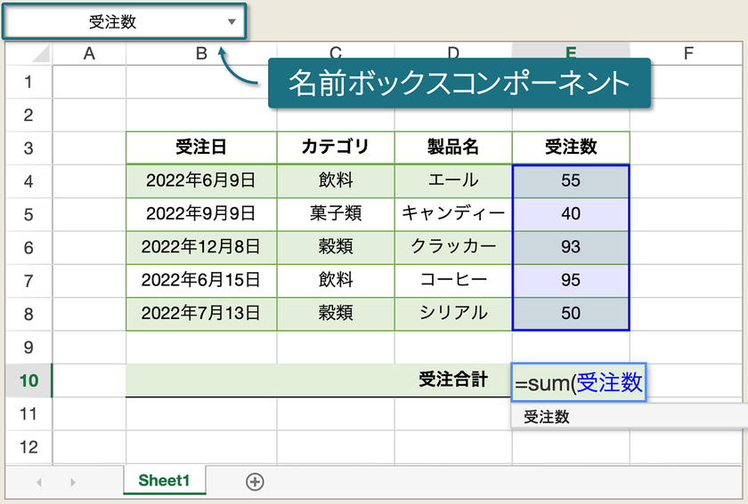This screenshot has width=748, height=504.
Task: Select column A header
Action: (89, 54)
